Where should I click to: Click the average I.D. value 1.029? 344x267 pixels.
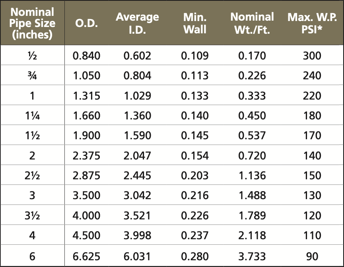[137, 96]
